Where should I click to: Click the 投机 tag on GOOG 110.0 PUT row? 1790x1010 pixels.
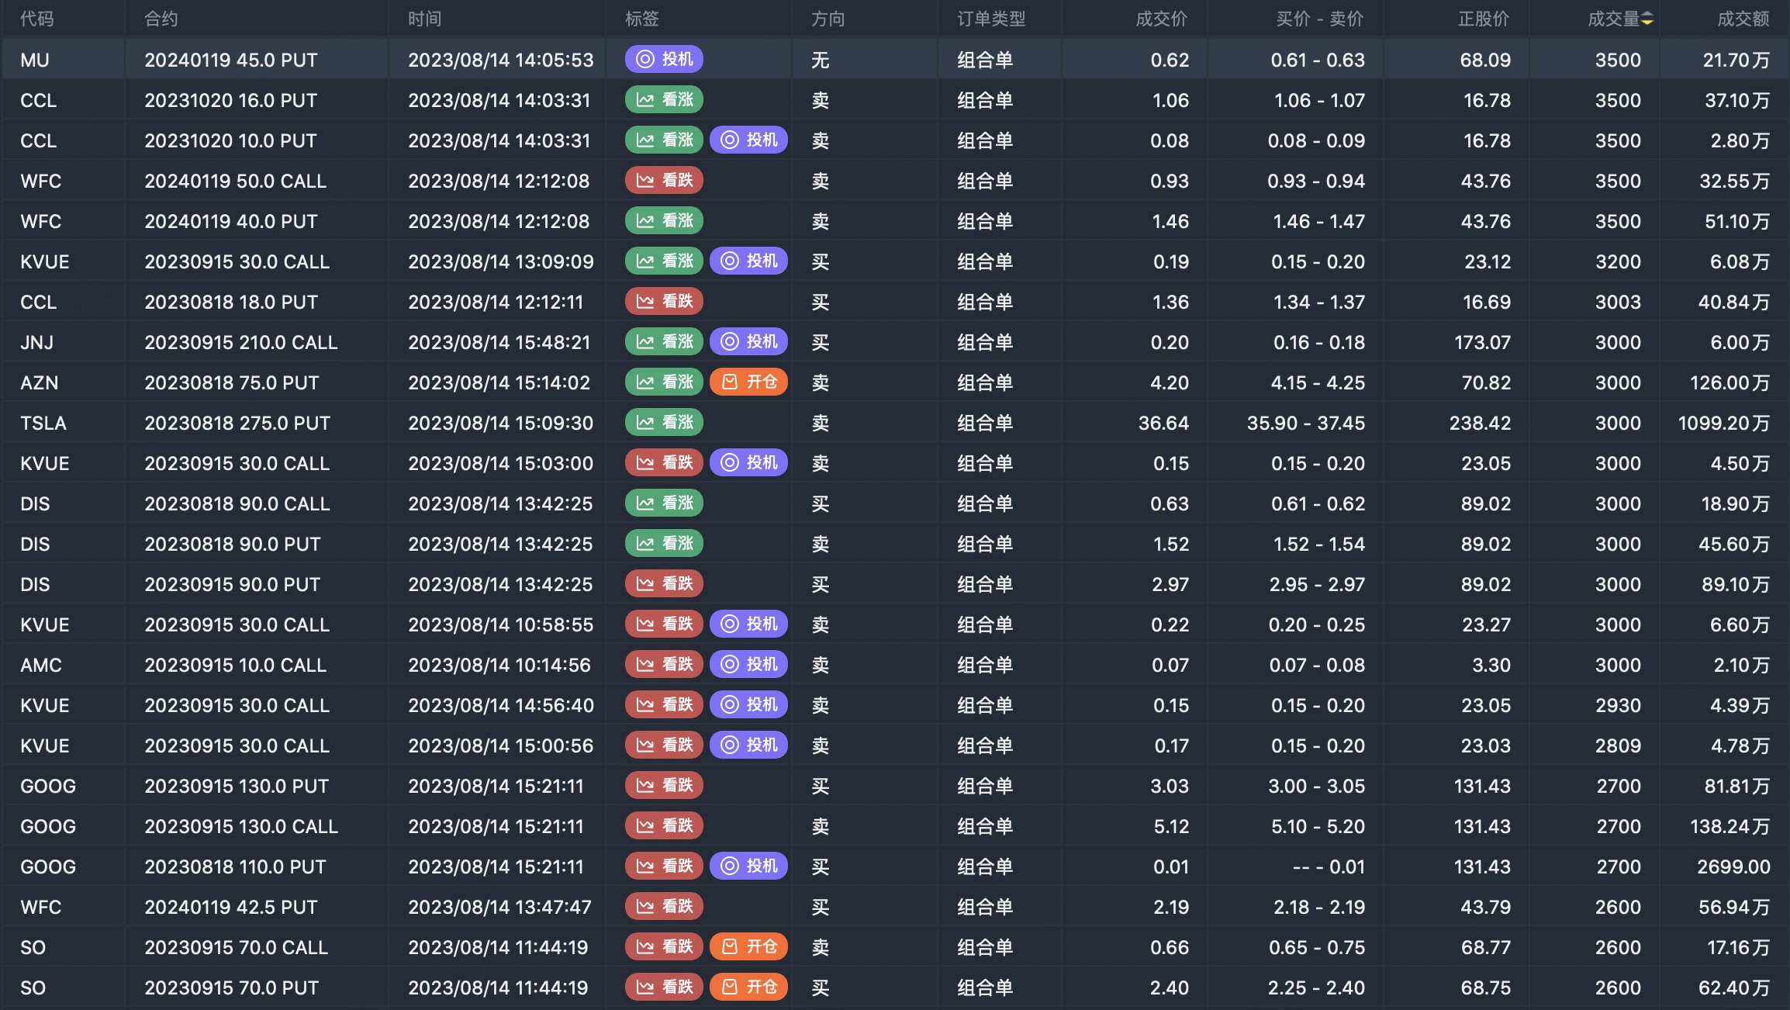[x=748, y=866]
